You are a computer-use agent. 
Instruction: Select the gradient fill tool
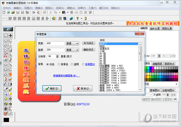(11, 84)
